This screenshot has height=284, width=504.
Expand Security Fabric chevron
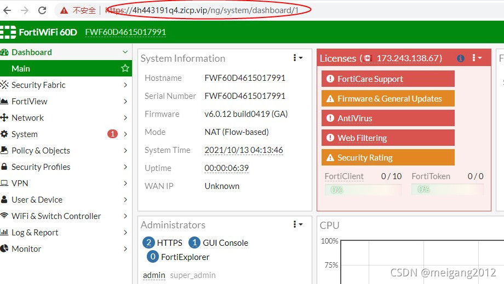(125, 85)
